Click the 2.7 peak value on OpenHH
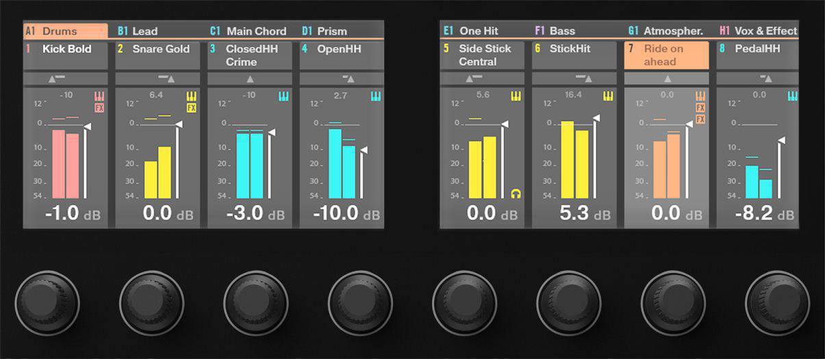The width and height of the screenshot is (825, 359). (x=340, y=95)
